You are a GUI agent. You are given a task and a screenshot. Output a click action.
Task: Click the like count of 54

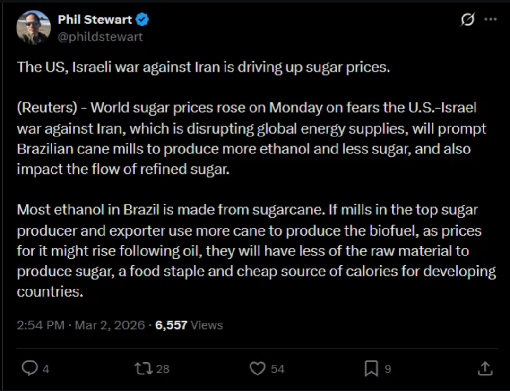click(x=277, y=369)
